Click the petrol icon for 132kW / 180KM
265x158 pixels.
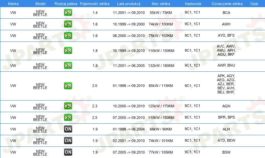(68, 66)
